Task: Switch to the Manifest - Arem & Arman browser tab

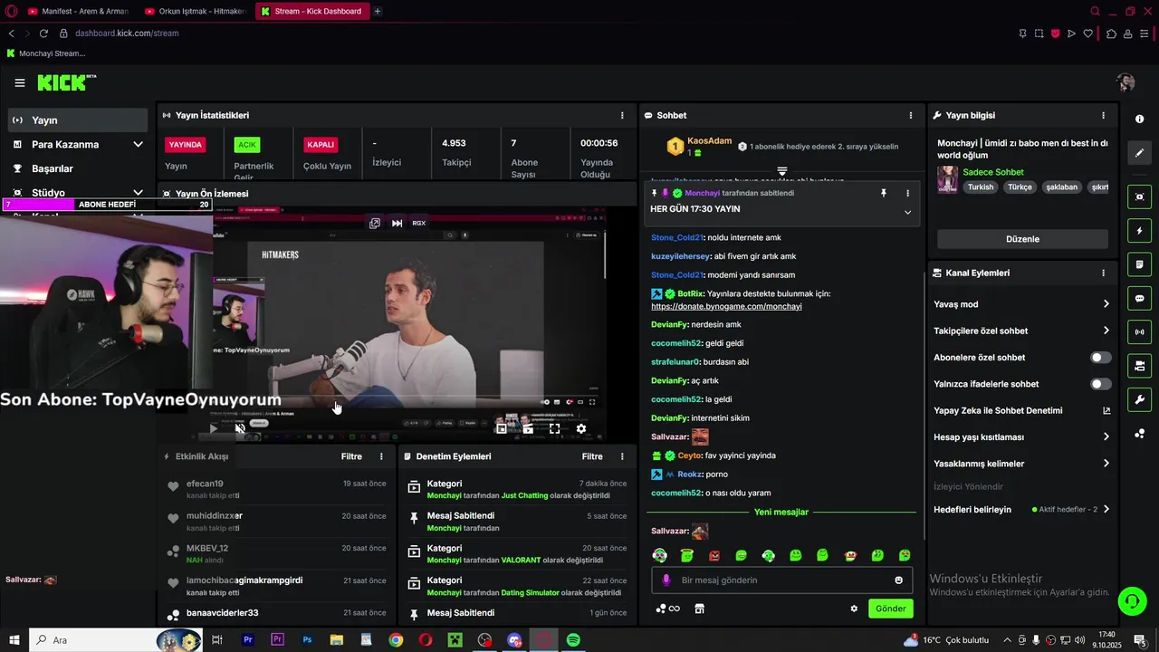Action: click(x=77, y=11)
